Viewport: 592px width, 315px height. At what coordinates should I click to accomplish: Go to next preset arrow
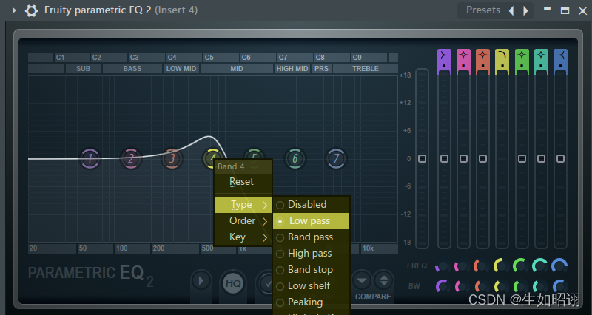525,10
